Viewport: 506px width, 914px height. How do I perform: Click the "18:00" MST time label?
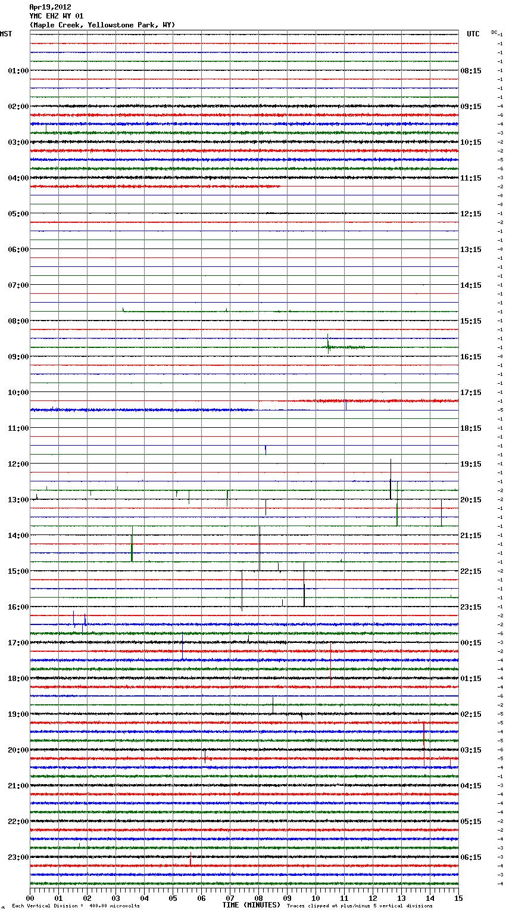18,679
